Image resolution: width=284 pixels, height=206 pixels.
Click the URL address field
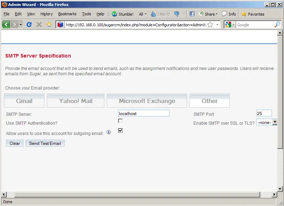(136, 25)
